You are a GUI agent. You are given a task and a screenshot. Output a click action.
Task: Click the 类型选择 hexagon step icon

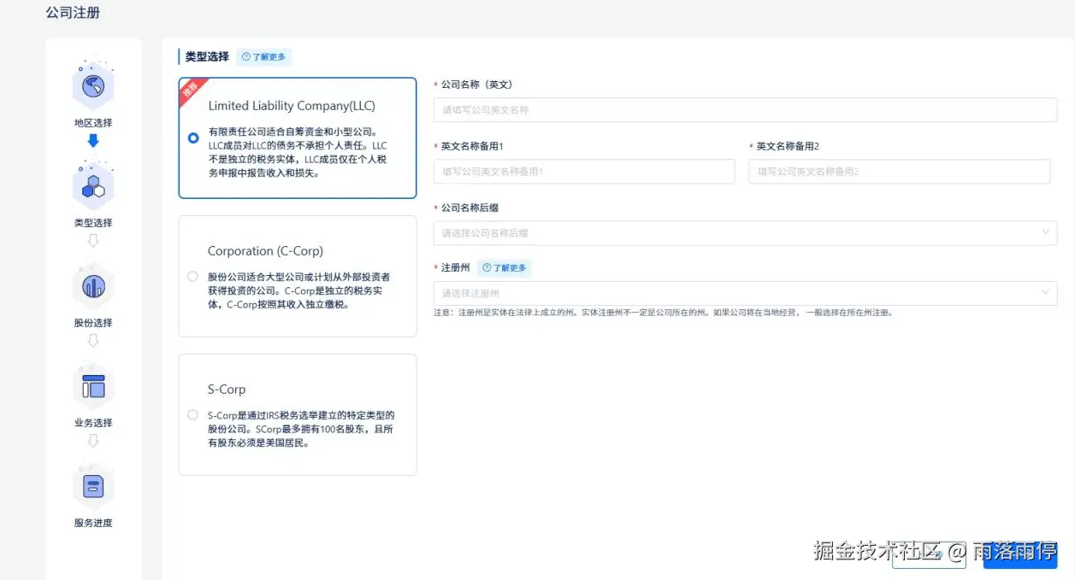[x=93, y=185]
